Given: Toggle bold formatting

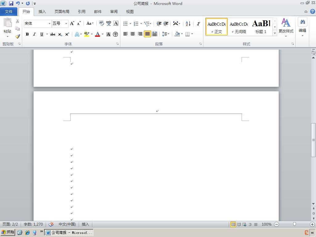Looking at the screenshot, I should pyautogui.click(x=27, y=34).
